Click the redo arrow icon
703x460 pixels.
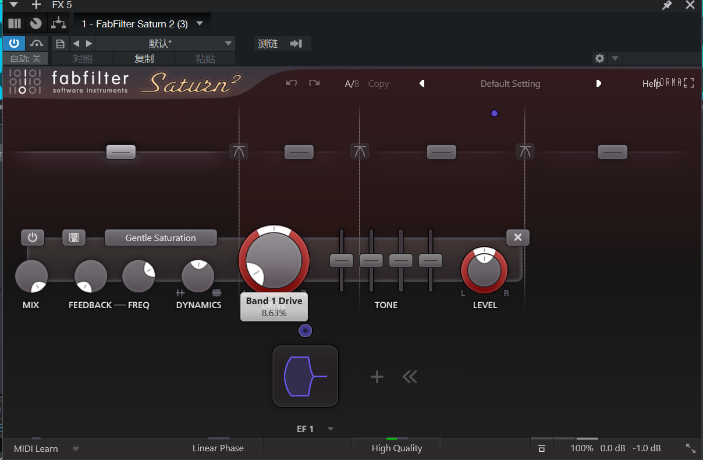click(x=314, y=83)
